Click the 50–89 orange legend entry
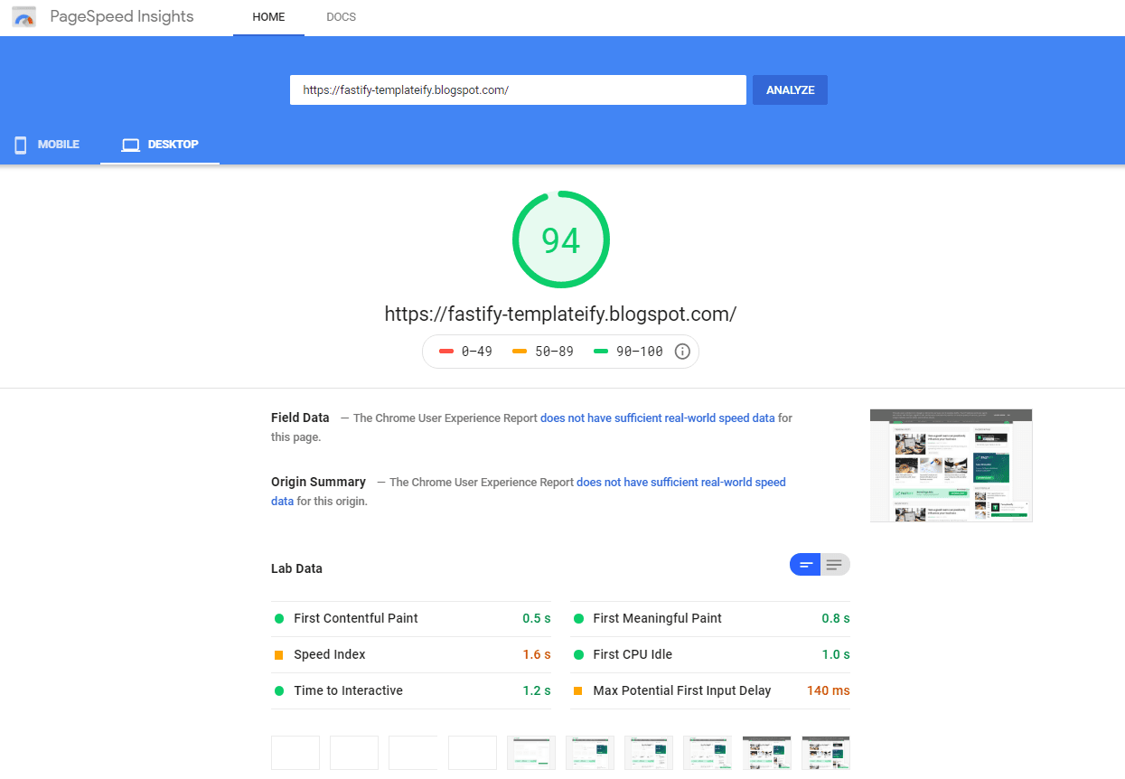1125x779 pixels. (x=543, y=352)
